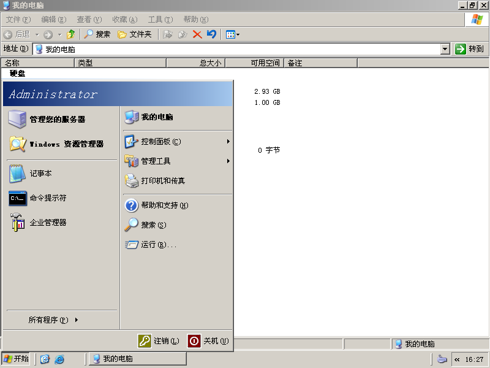Open 打印机和传真 in Start menu

click(x=177, y=180)
